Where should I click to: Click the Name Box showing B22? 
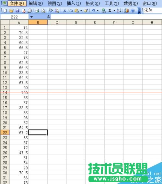click(x=15, y=17)
